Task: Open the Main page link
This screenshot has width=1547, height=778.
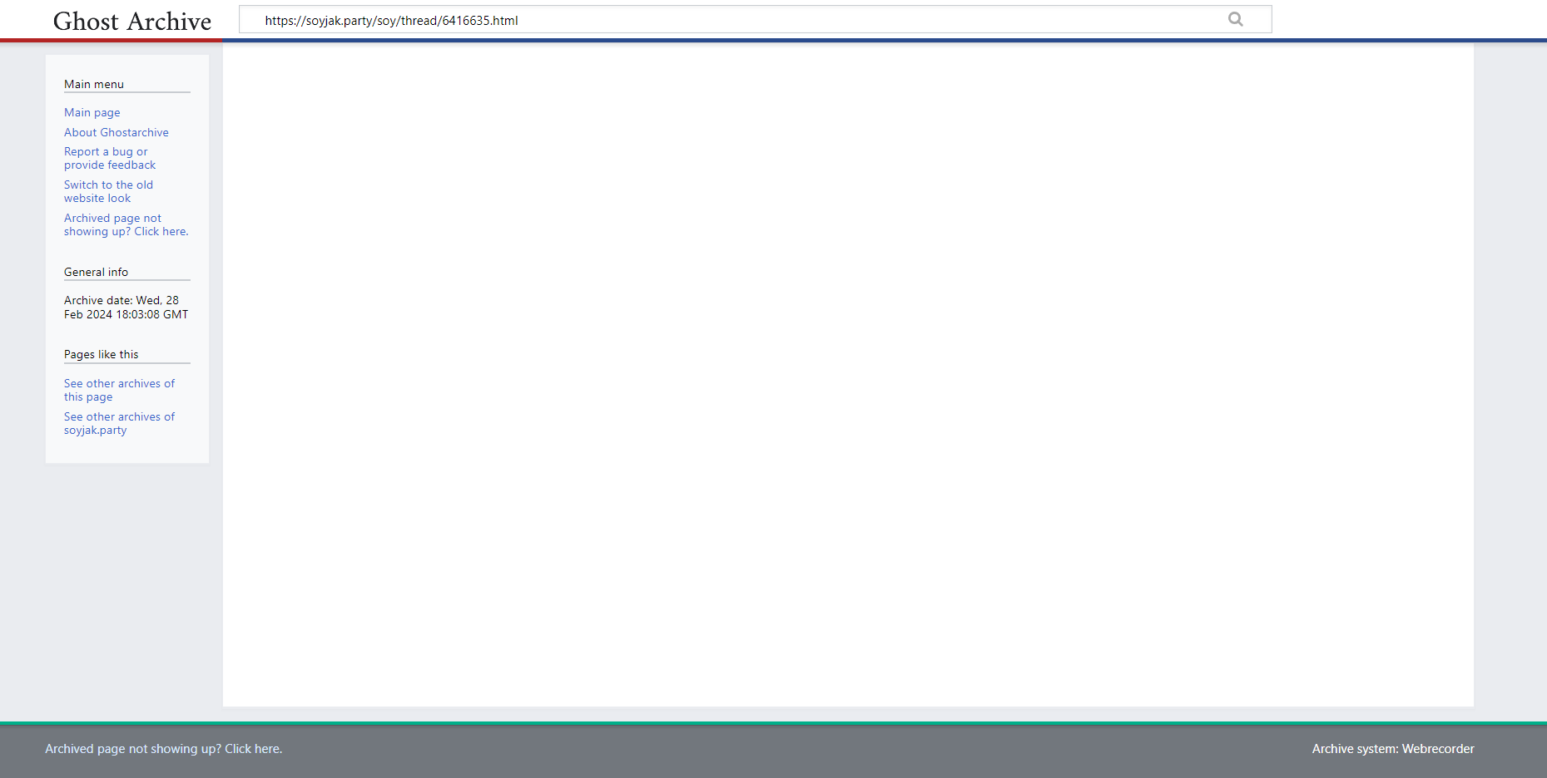Action: pos(92,112)
